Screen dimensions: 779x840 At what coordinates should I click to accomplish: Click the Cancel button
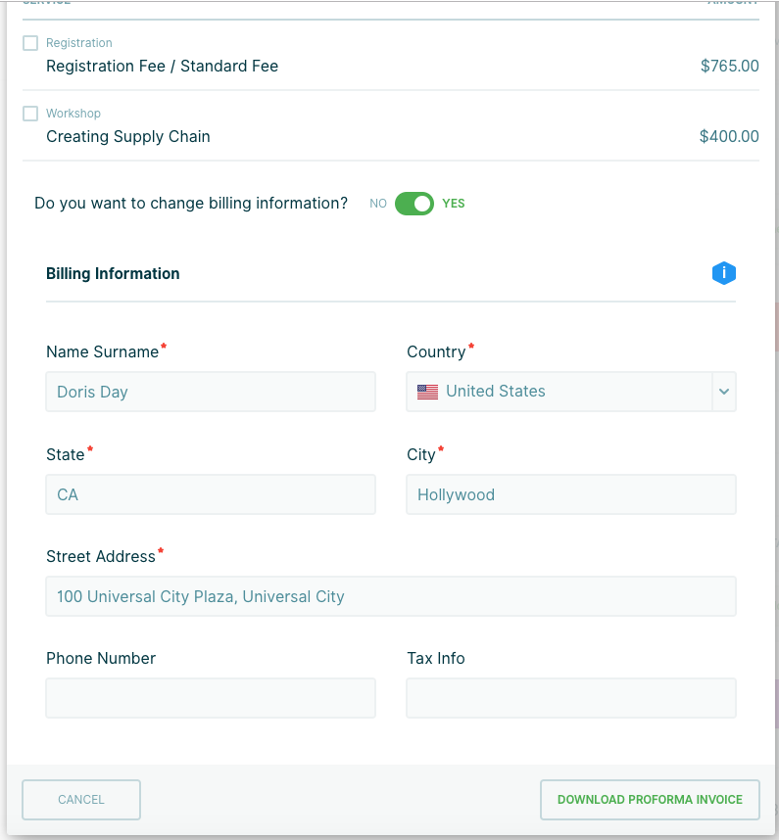pos(81,800)
